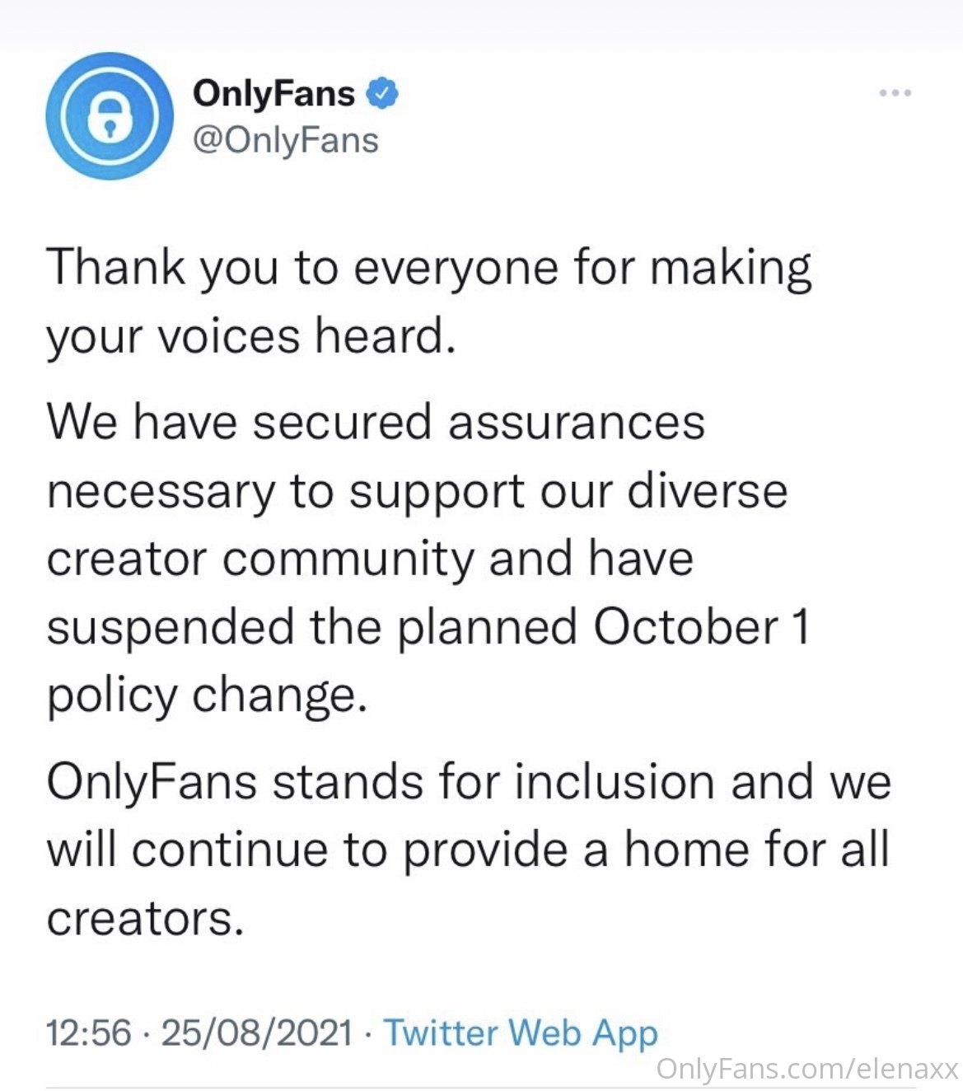The image size is (963, 1091).
Task: Open the three-dot more options menu
Action: (x=895, y=93)
